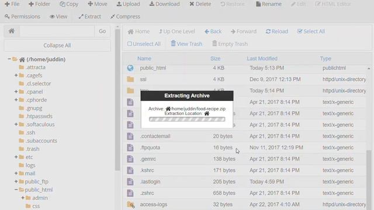
Task: Click the ssl folder icon
Action: 130,79
